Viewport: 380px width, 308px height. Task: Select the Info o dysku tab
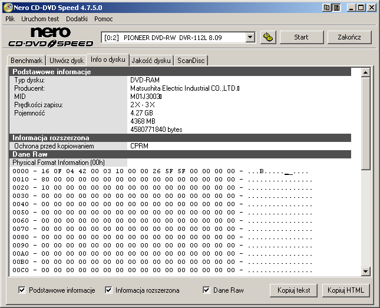coord(108,59)
